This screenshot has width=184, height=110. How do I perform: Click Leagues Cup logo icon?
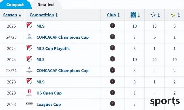(x=29, y=104)
